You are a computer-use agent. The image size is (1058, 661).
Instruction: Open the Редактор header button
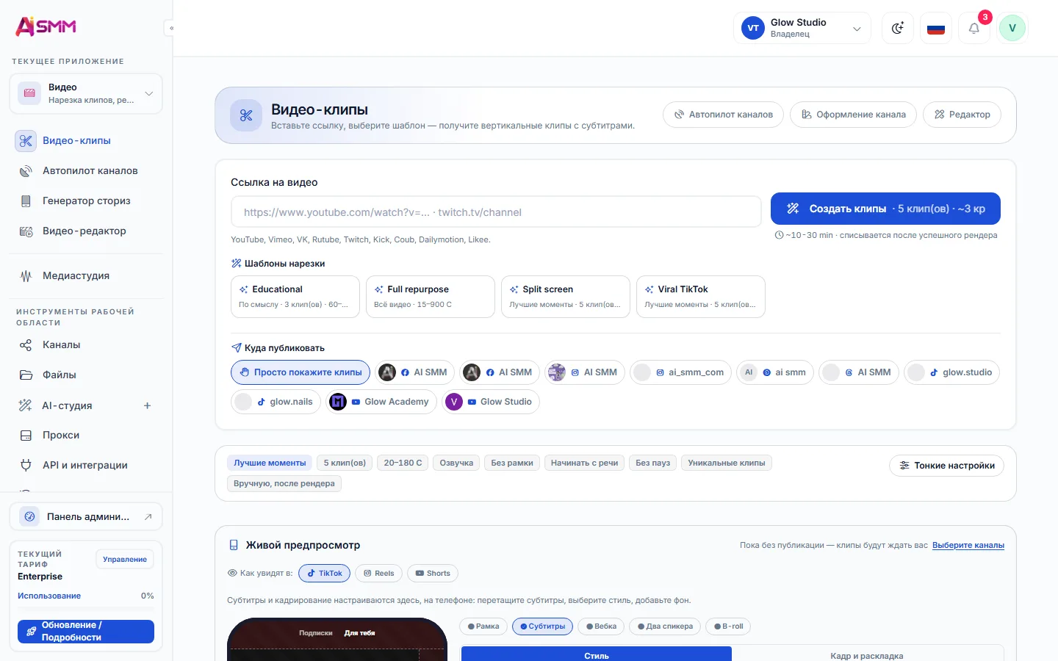[962, 115]
